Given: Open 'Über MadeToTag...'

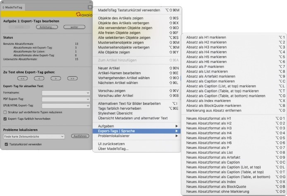Looking at the screenshot, I should [136, 149].
